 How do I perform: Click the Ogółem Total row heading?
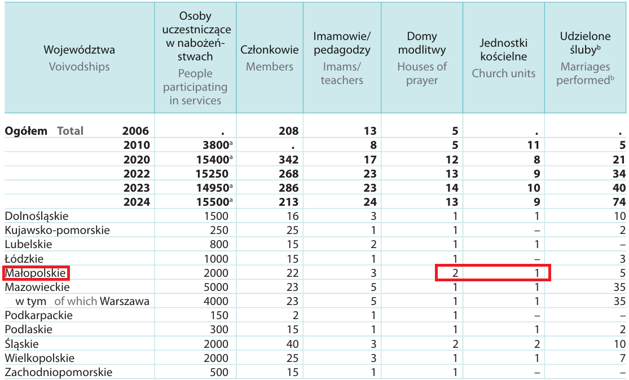coord(44,131)
